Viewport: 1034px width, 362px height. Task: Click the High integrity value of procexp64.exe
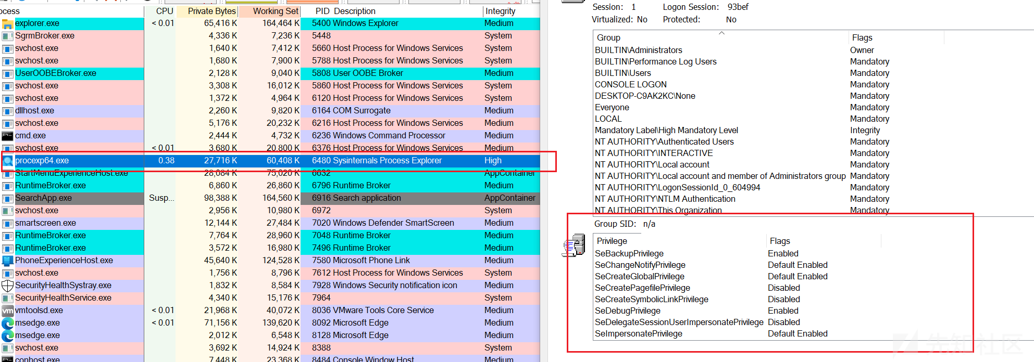tap(493, 161)
